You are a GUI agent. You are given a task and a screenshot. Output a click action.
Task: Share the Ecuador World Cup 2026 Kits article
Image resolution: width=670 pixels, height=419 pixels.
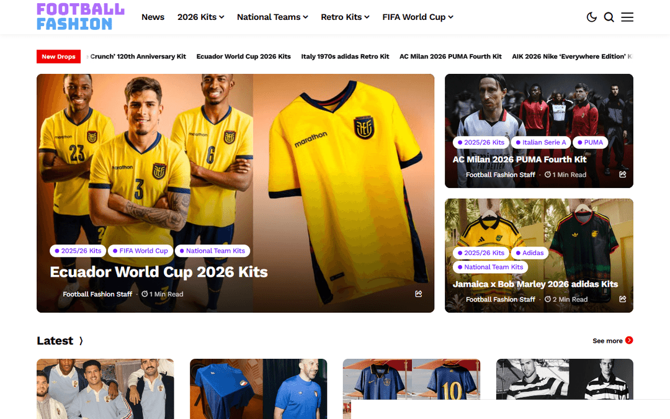tap(419, 294)
